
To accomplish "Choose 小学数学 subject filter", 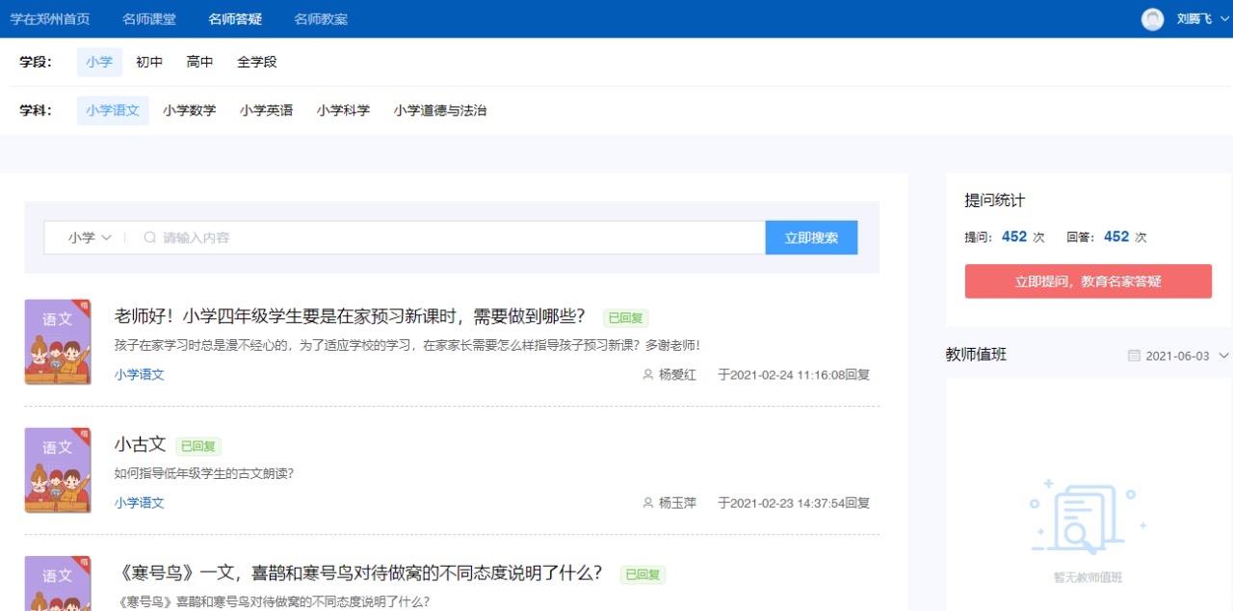I will coord(190,111).
